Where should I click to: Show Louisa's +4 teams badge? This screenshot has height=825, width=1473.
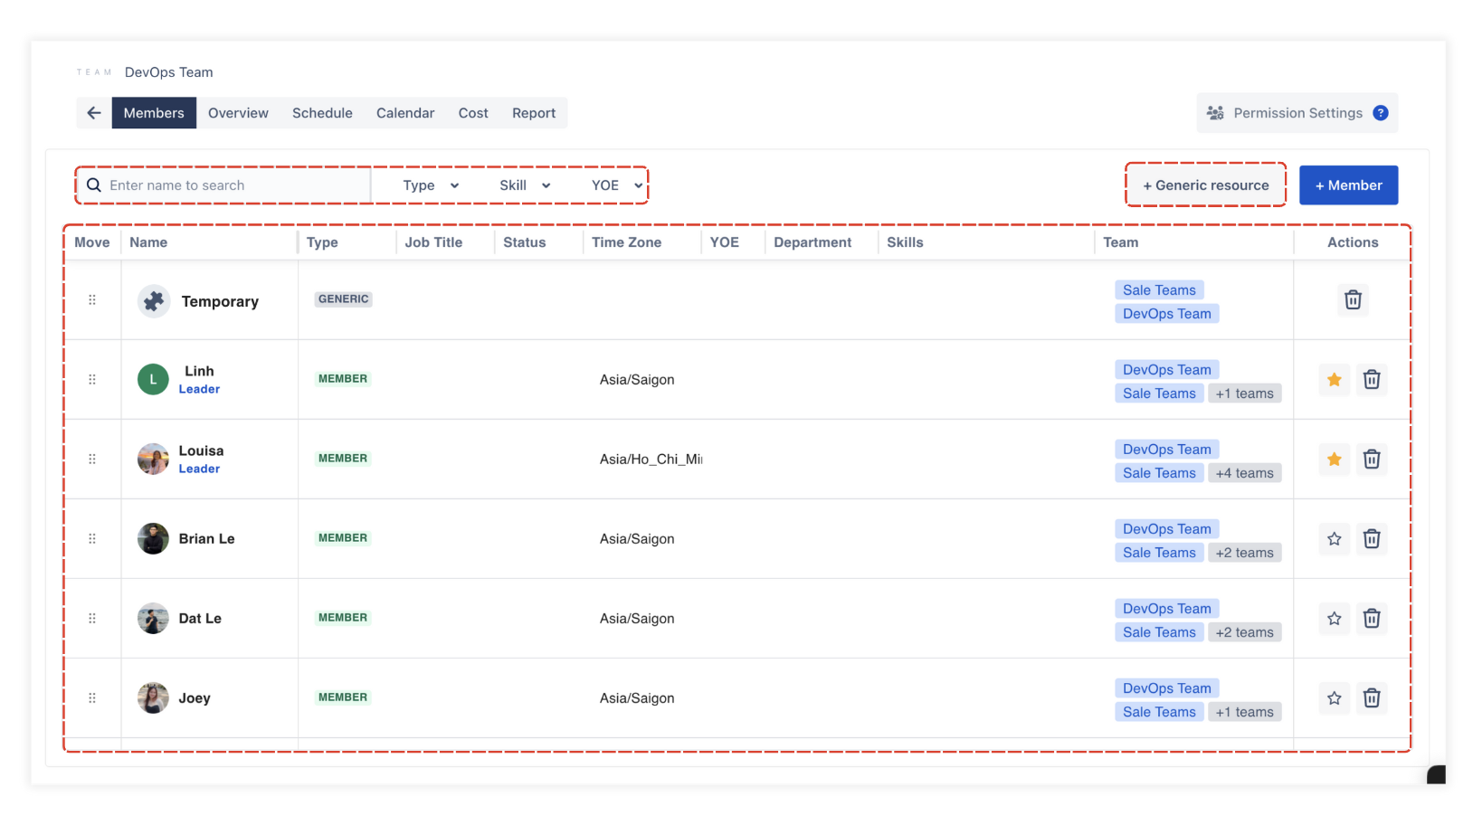point(1244,473)
